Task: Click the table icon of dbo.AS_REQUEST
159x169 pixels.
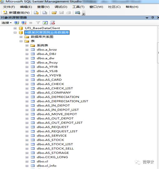Action: [x=33, y=127]
